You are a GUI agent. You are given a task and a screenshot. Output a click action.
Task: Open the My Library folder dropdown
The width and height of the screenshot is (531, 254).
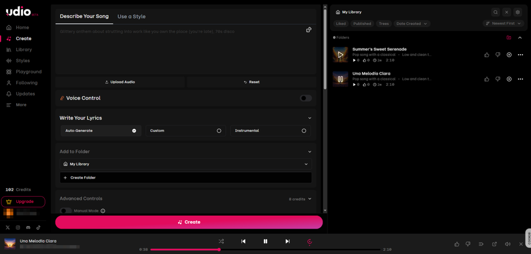186,164
